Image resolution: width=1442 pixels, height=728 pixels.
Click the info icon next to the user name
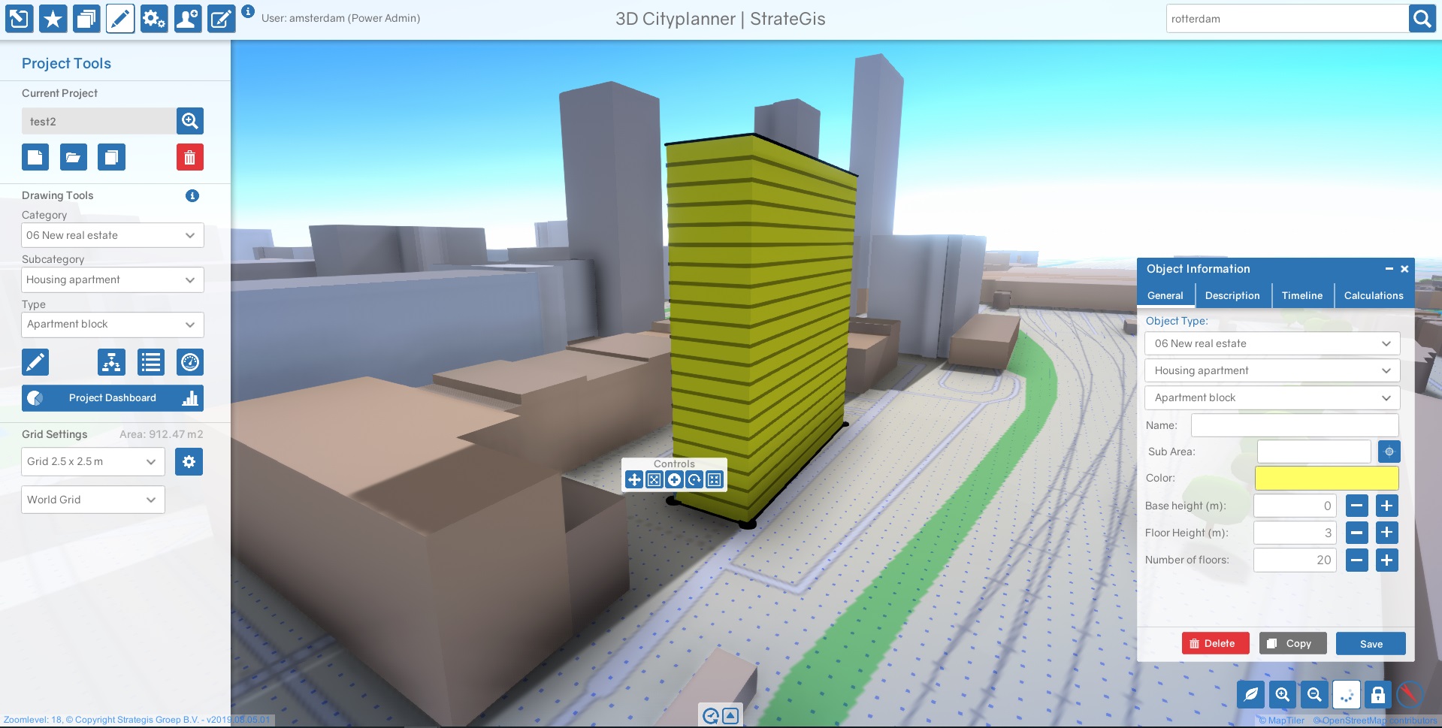pyautogui.click(x=248, y=11)
